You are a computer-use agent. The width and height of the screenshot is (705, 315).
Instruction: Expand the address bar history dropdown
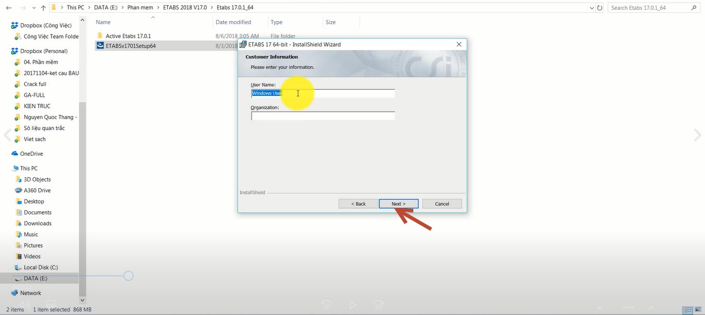[591, 8]
